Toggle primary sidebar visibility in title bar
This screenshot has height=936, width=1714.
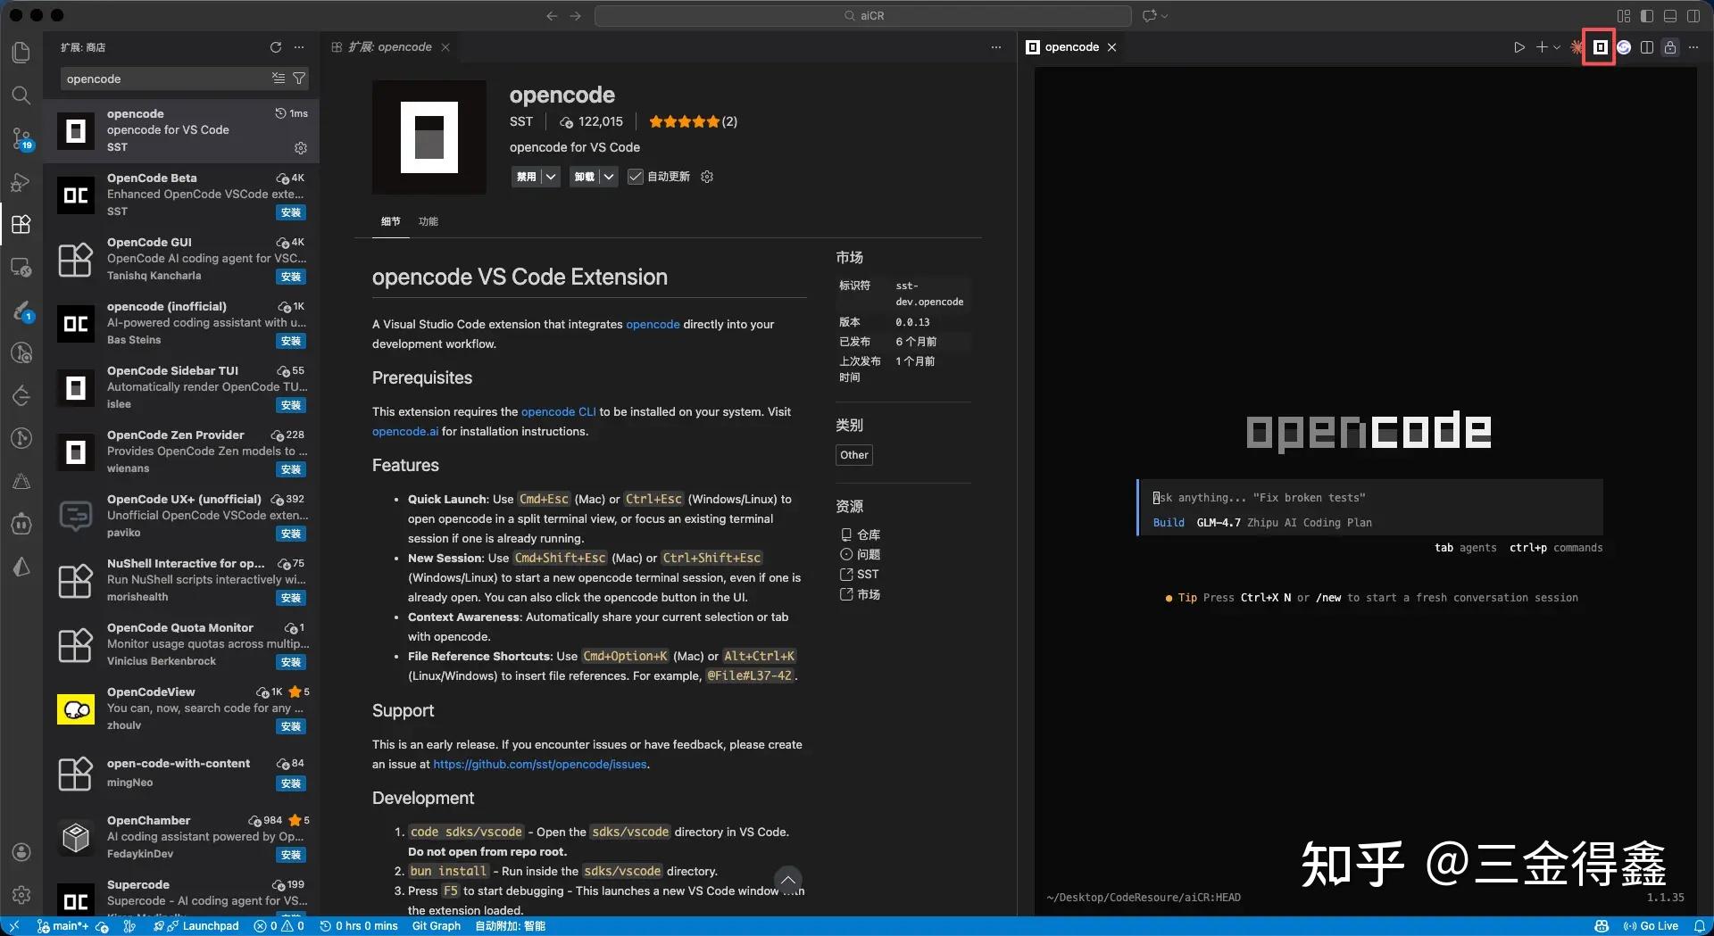pyautogui.click(x=1647, y=15)
